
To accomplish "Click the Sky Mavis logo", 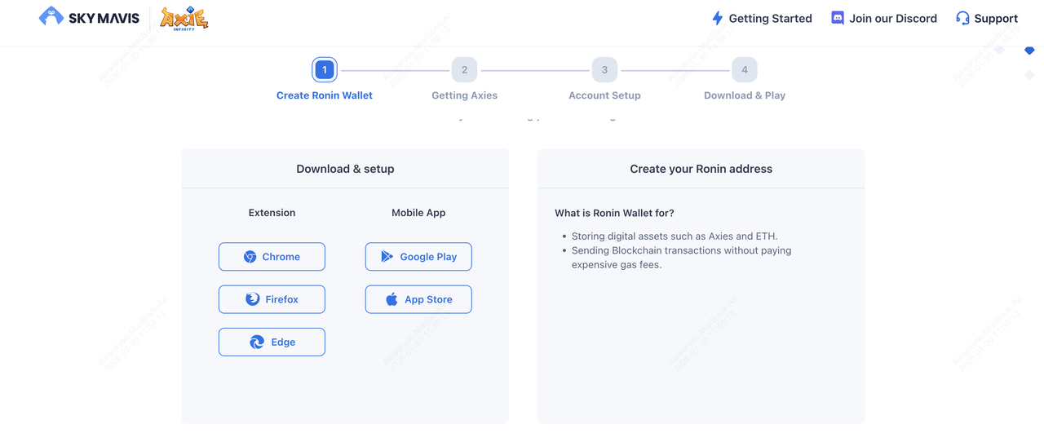I will [x=89, y=17].
